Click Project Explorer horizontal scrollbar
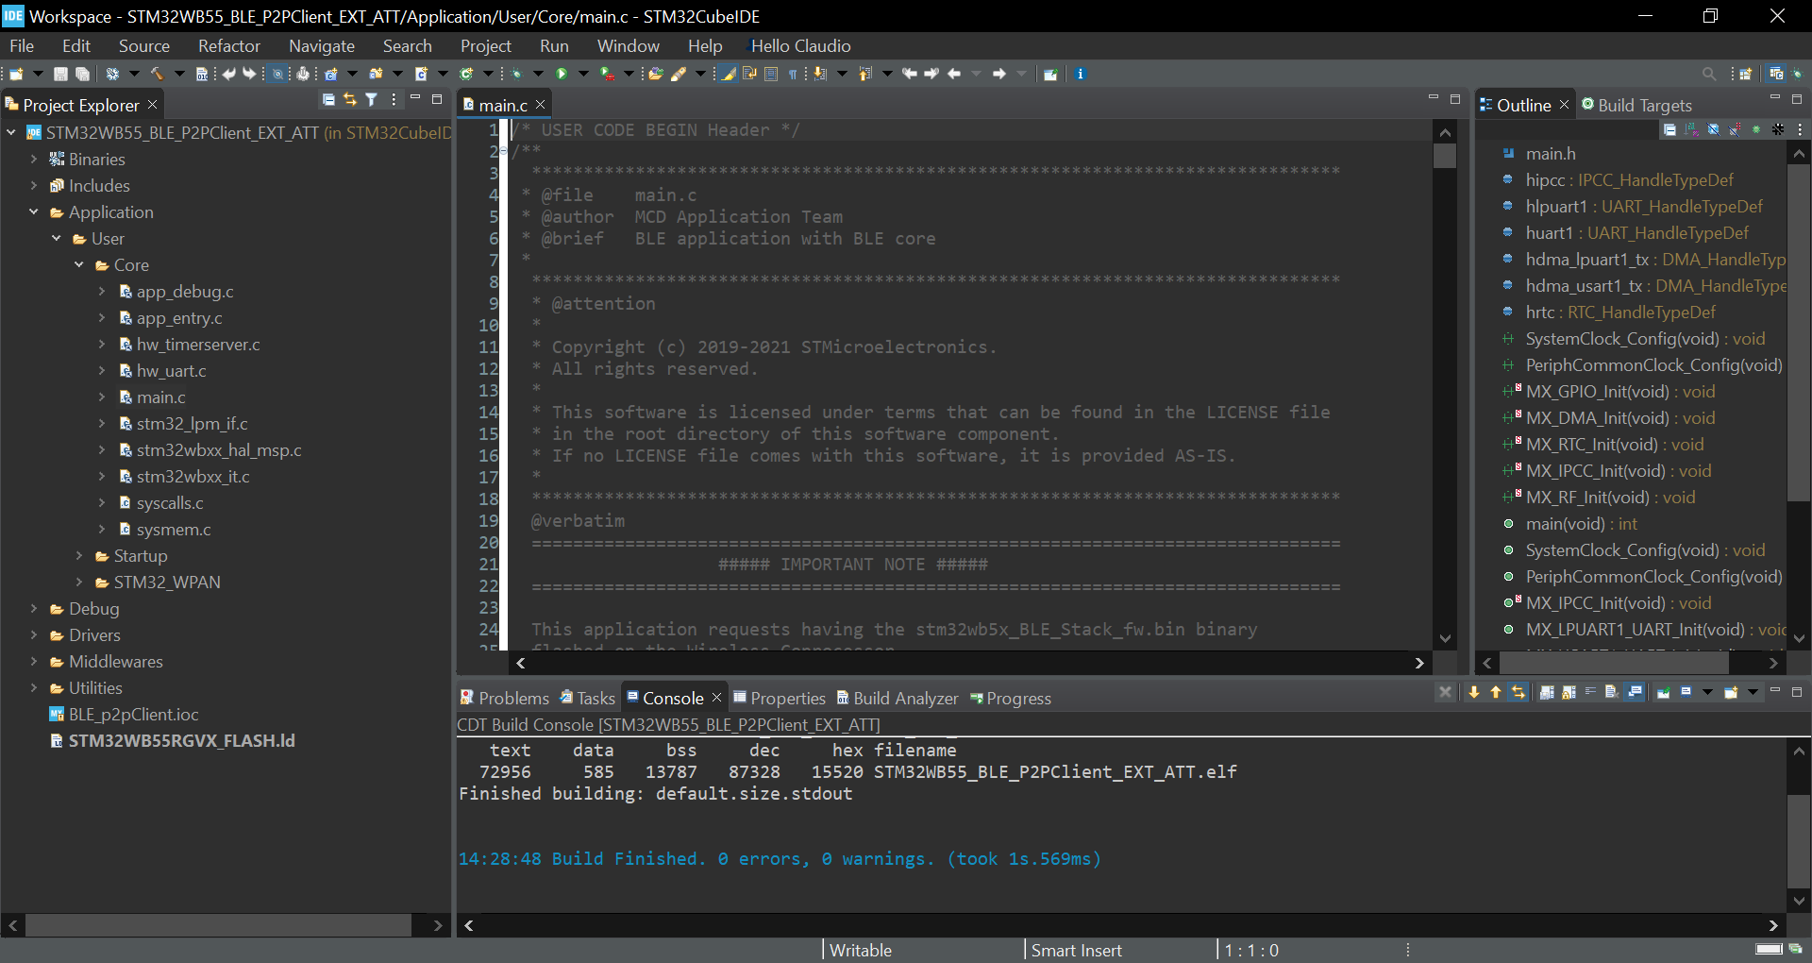This screenshot has height=963, width=1812. (219, 925)
